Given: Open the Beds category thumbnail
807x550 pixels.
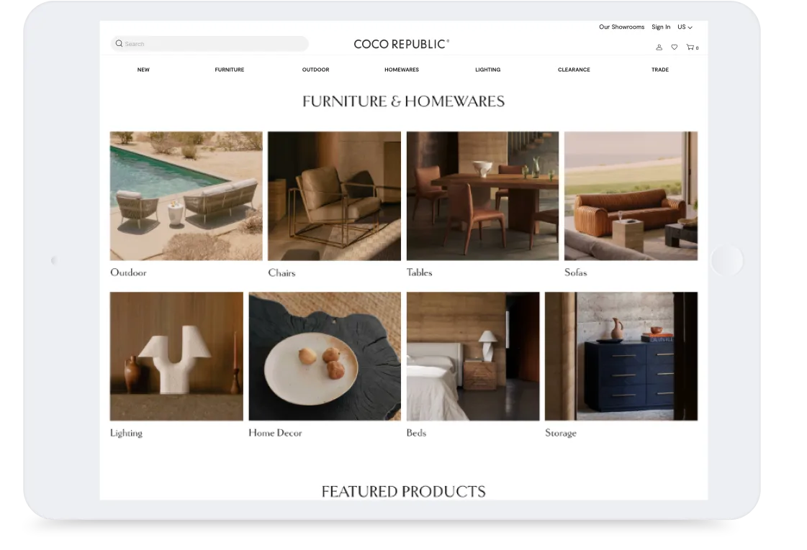Looking at the screenshot, I should [x=472, y=355].
